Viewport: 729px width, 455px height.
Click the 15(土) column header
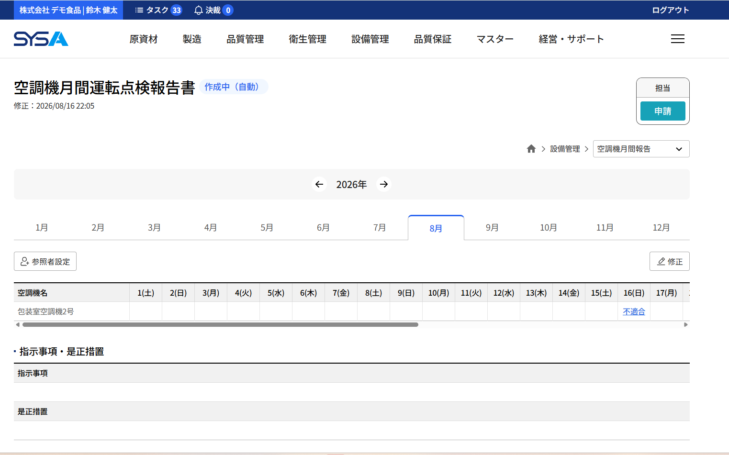click(x=602, y=293)
